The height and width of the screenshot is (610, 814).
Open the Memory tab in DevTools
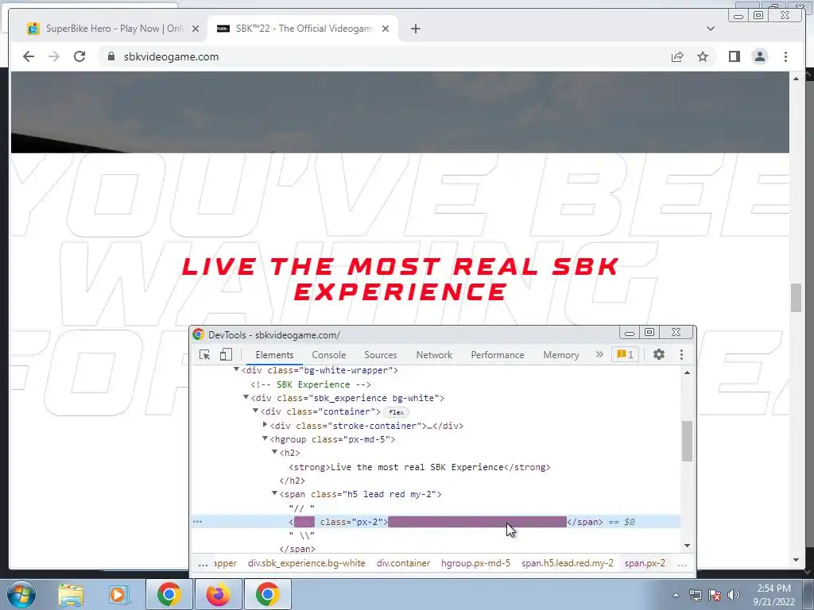click(x=560, y=355)
